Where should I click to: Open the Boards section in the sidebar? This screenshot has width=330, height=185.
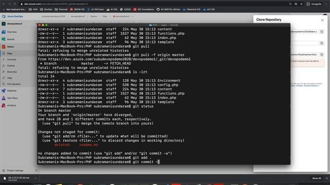(10, 39)
